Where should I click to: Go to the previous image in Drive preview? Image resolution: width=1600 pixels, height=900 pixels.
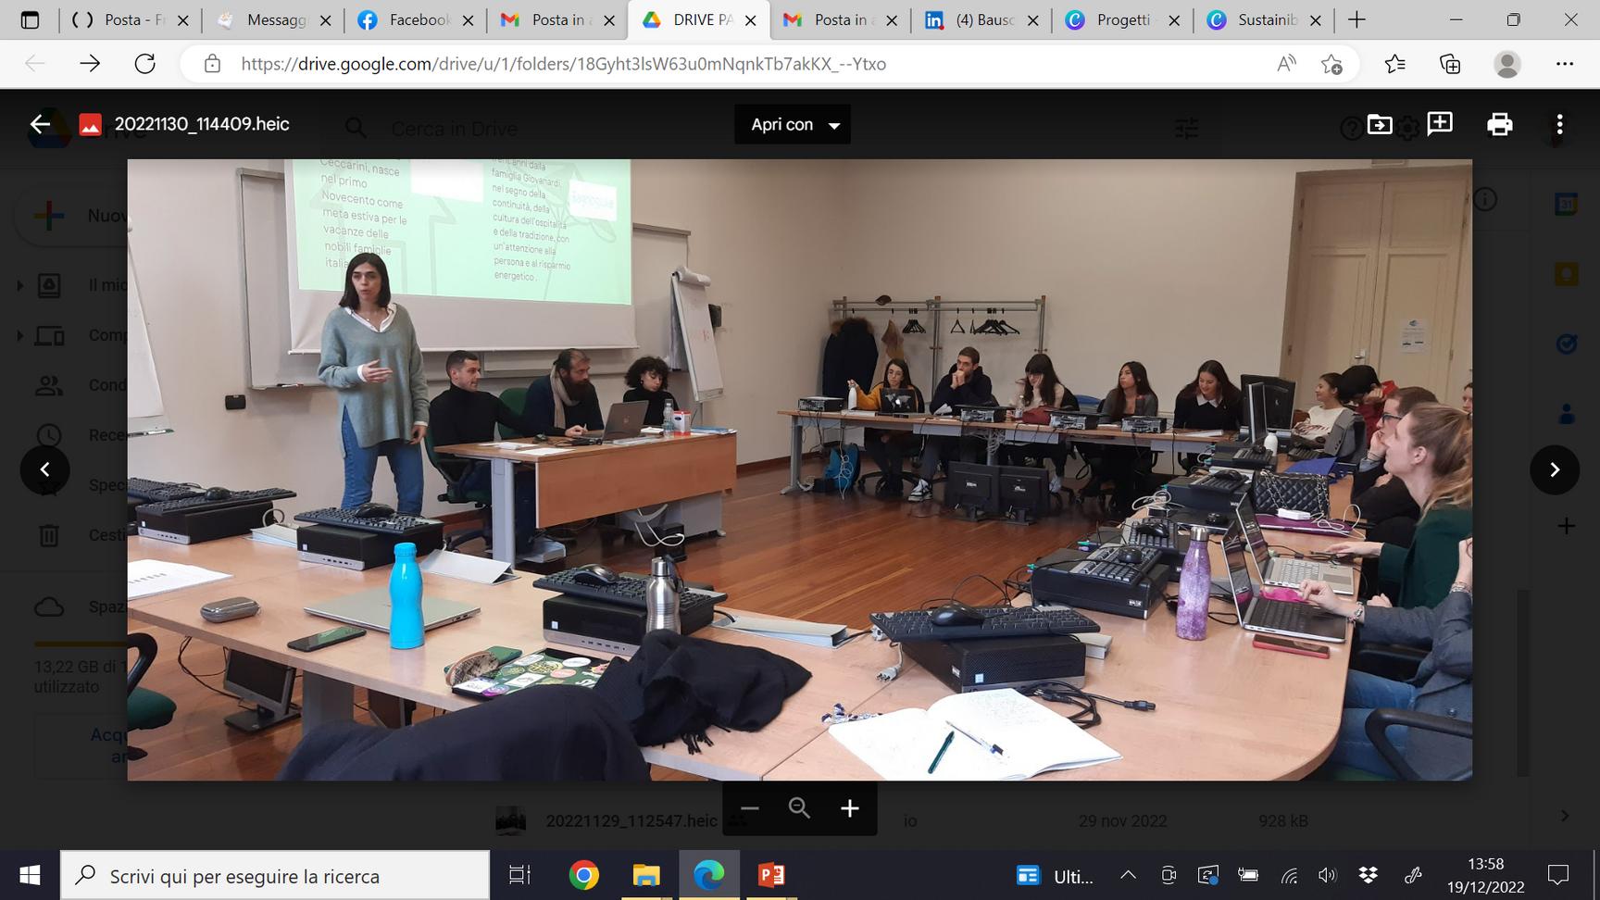click(44, 469)
